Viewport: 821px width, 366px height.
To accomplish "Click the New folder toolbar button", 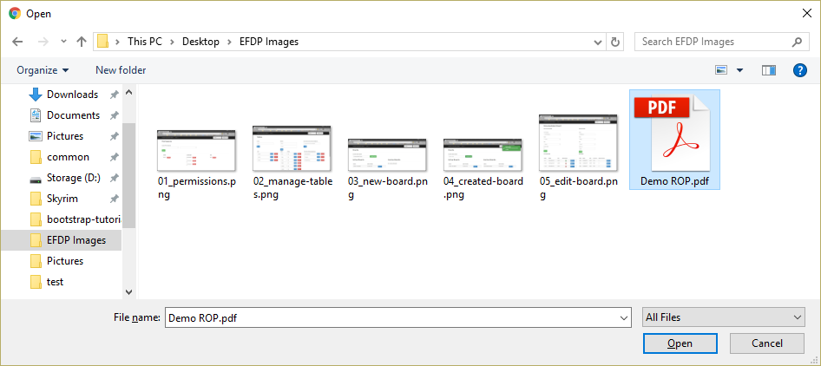I will tap(121, 70).
